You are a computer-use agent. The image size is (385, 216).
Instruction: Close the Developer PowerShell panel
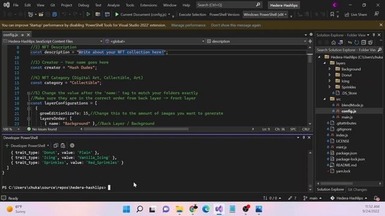click(x=309, y=137)
